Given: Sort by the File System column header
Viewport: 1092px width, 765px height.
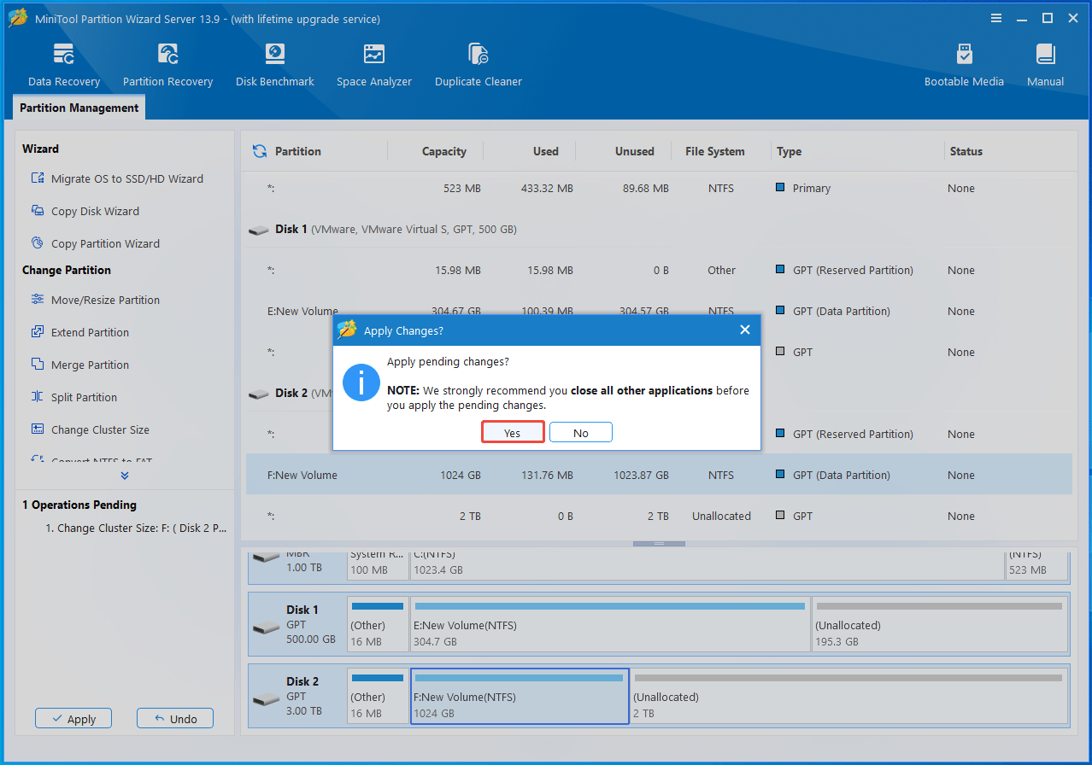Looking at the screenshot, I should [x=715, y=151].
